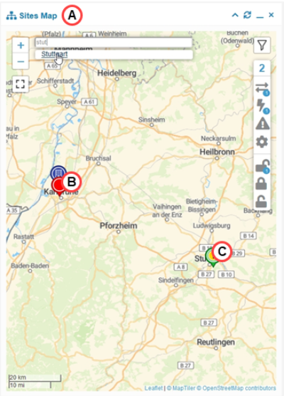The image size is (284, 396).
Task: Open the Leaflet attribution link
Action: coord(153,388)
